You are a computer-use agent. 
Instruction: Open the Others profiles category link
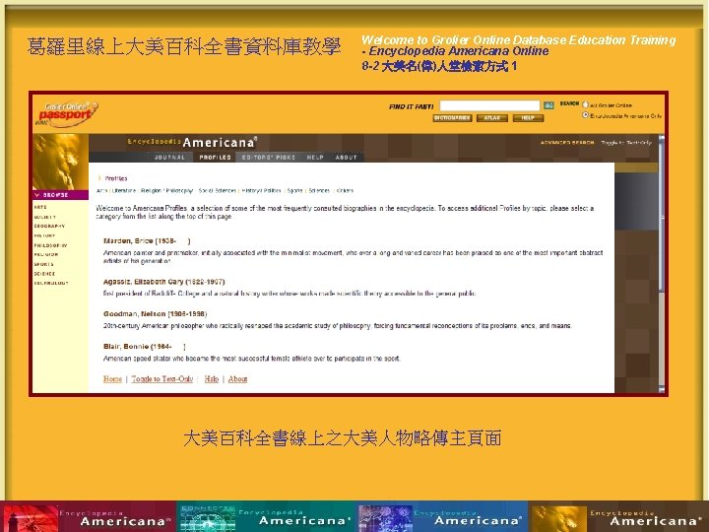[x=345, y=190]
